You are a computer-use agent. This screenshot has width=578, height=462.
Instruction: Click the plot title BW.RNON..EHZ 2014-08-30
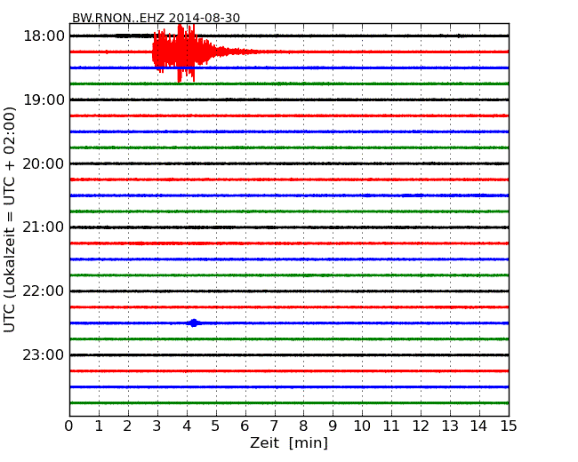156,18
